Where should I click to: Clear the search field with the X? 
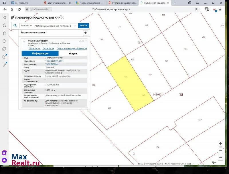(x=75, y=26)
